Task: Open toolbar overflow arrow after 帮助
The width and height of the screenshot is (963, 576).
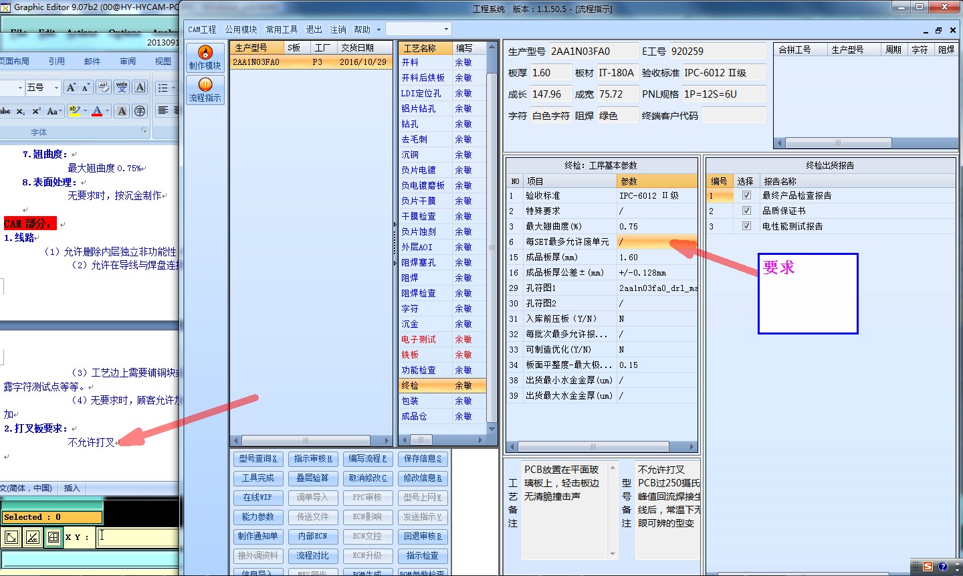Action: coord(379,29)
